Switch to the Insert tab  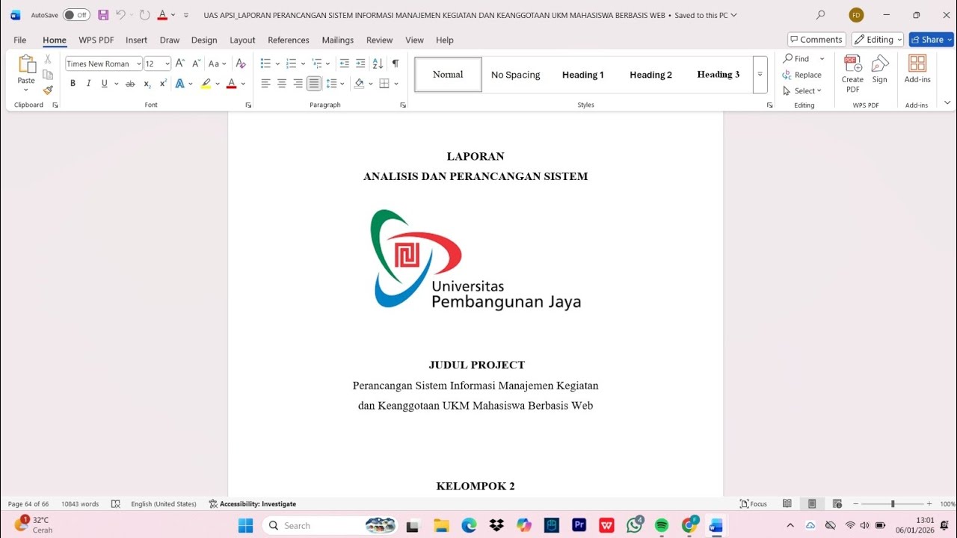136,40
